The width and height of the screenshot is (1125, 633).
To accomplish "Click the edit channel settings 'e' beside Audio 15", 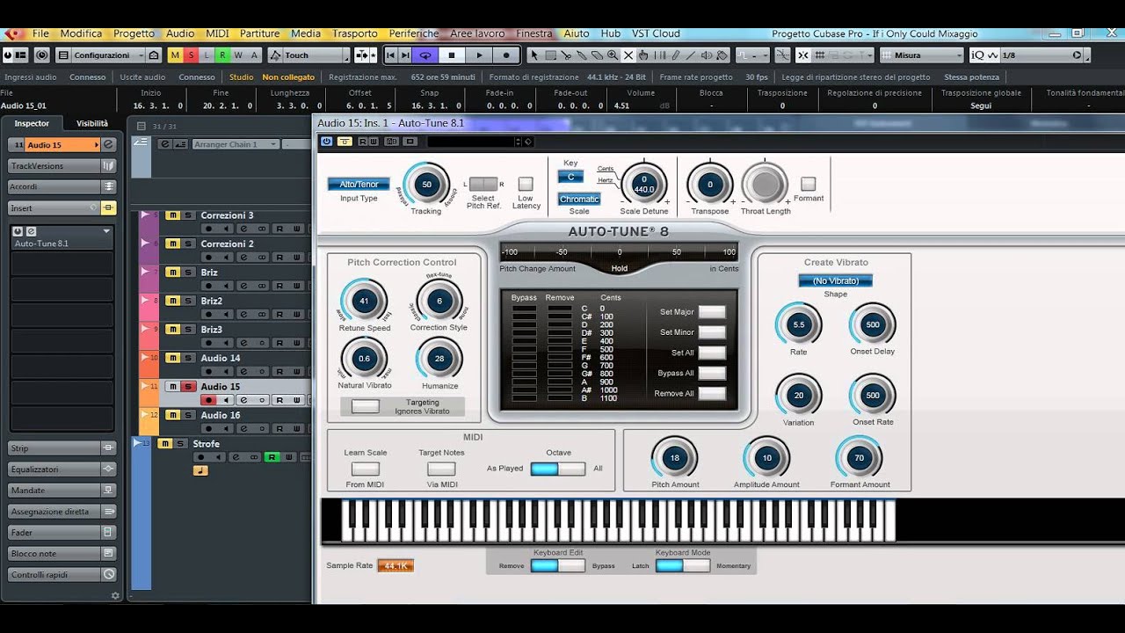I will (x=109, y=144).
